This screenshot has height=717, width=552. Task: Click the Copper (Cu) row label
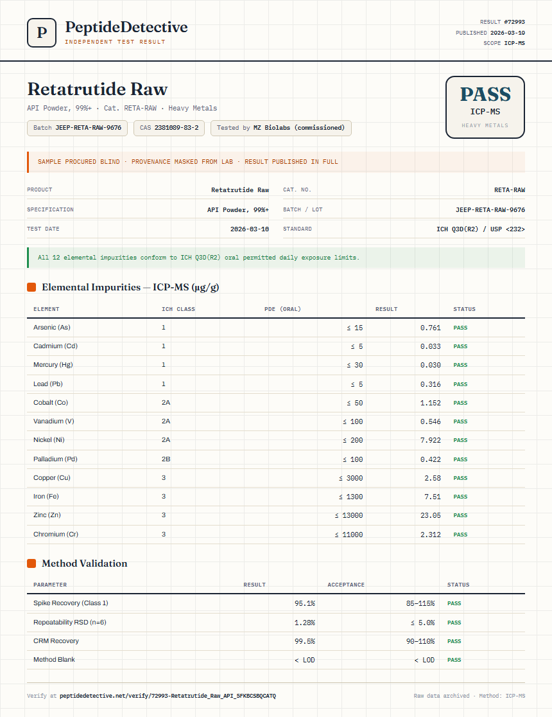(51, 478)
